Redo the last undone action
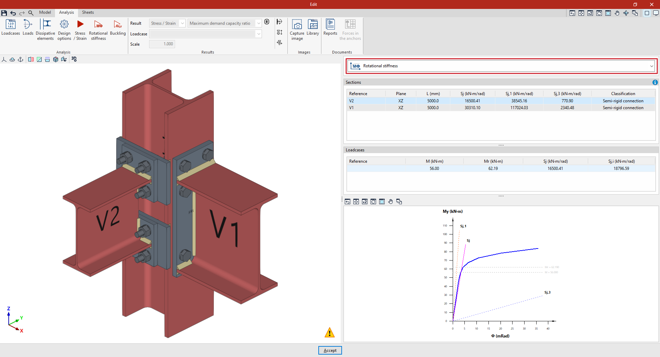660x357 pixels. [22, 13]
